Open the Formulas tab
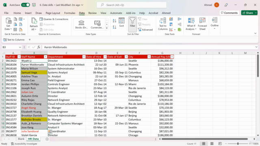 tap(69, 13)
